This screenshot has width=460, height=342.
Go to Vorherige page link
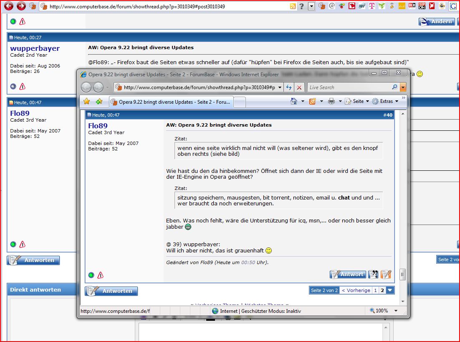356,290
